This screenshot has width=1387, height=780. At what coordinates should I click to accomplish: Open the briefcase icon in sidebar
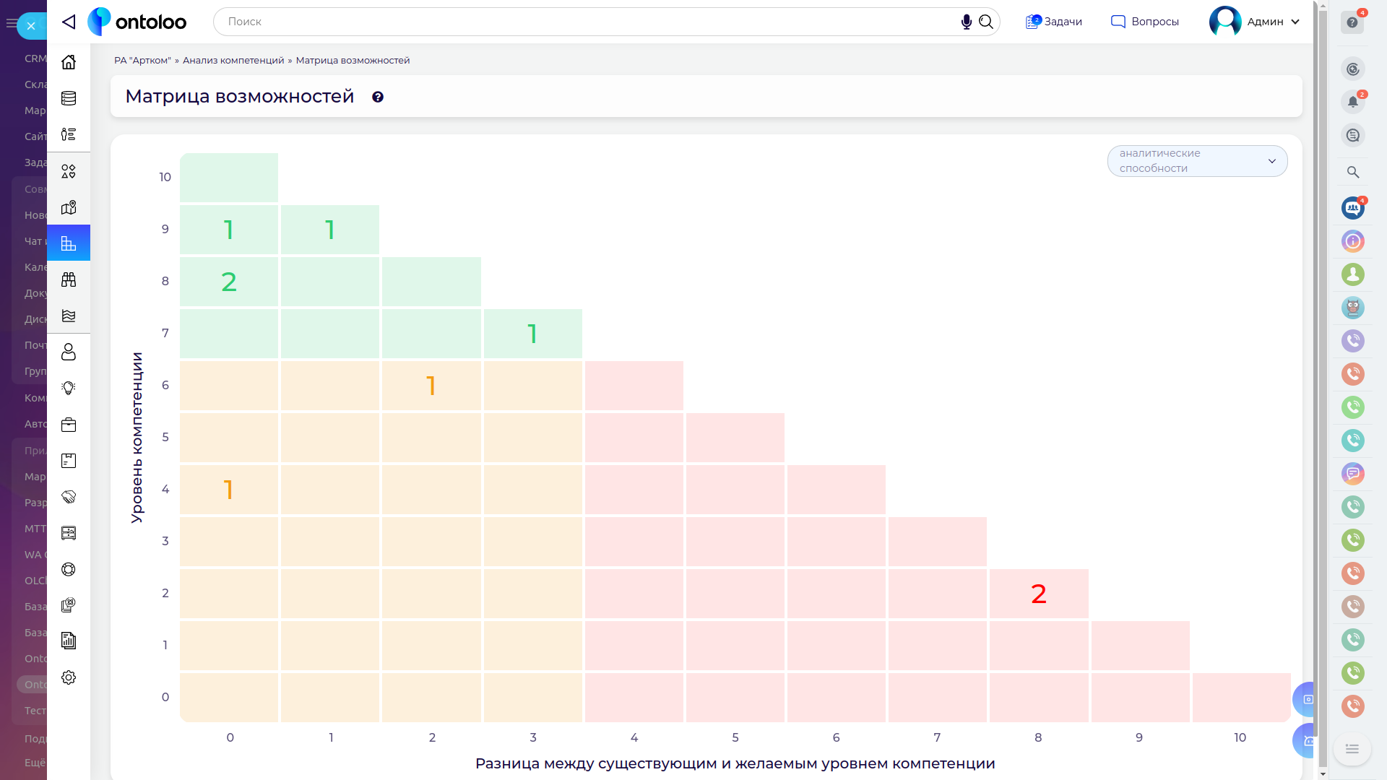click(x=69, y=425)
